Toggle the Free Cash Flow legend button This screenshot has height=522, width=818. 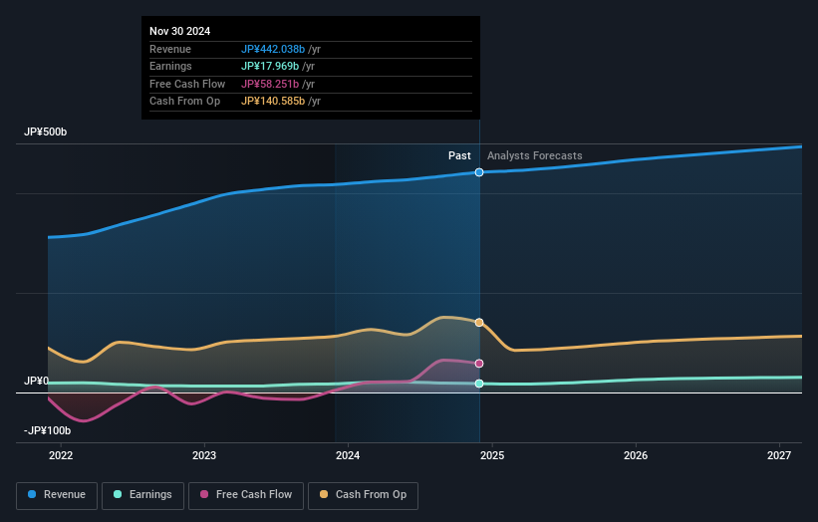pos(246,495)
